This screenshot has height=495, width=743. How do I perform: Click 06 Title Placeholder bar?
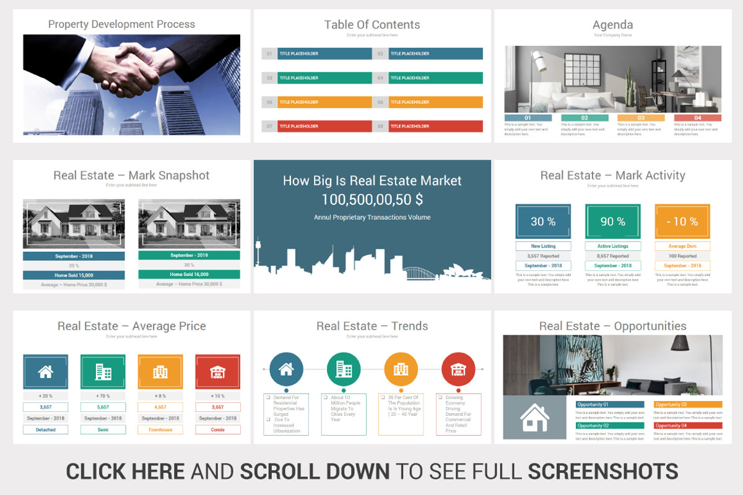pyautogui.click(x=428, y=102)
